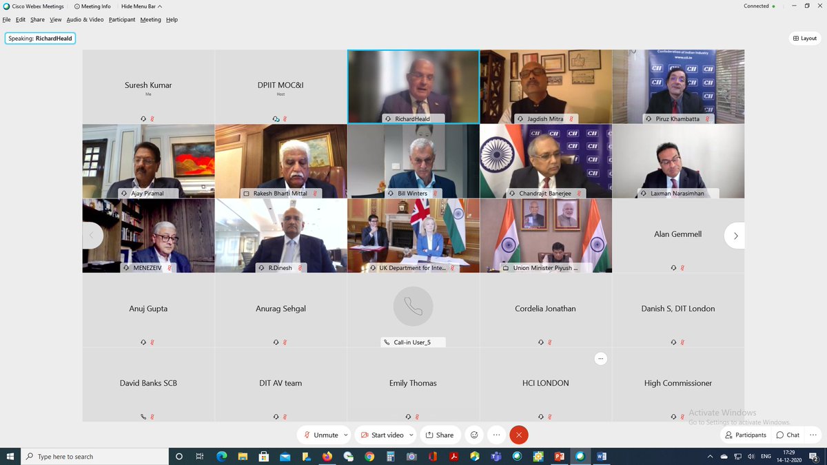Click the ellipsis on the HCI LONDON tile
Viewport: 827px width, 465px height.
(x=600, y=358)
